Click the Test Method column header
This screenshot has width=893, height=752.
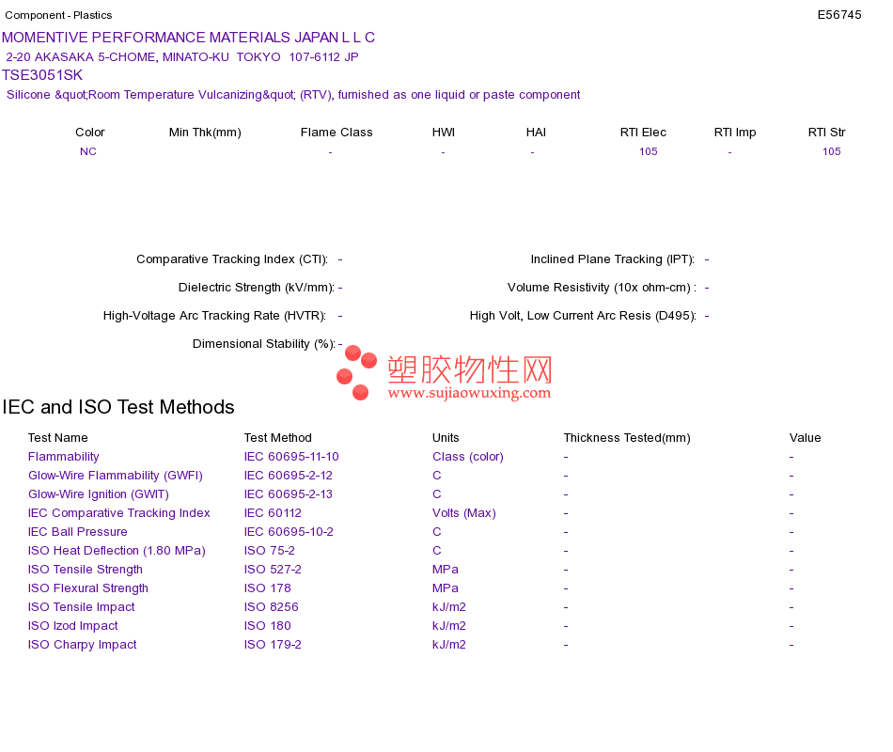click(x=278, y=437)
